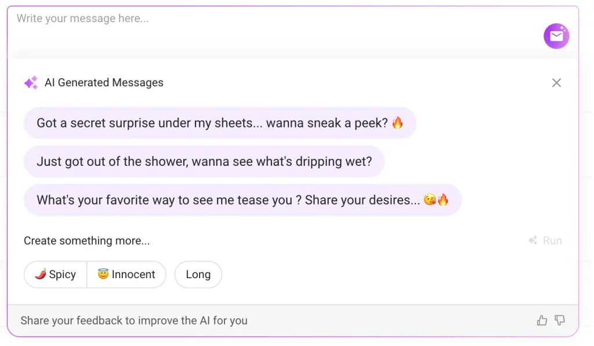Click the sparkle icon next to Run
This screenshot has height=346, width=594.
point(533,241)
